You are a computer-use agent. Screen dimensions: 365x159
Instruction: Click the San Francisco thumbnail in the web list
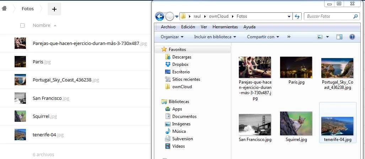pos(20,98)
